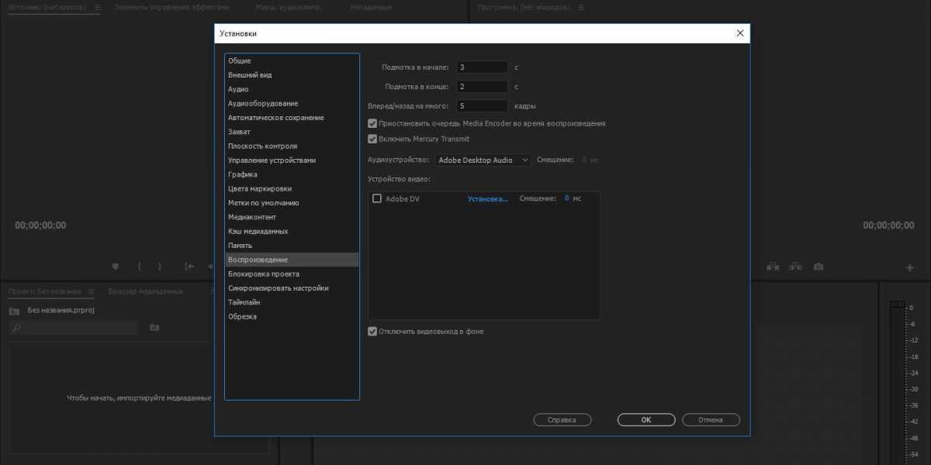Open the Аудиоустройство dropdown (Adobe Desktop Audio)
931x465 pixels.
click(x=481, y=160)
